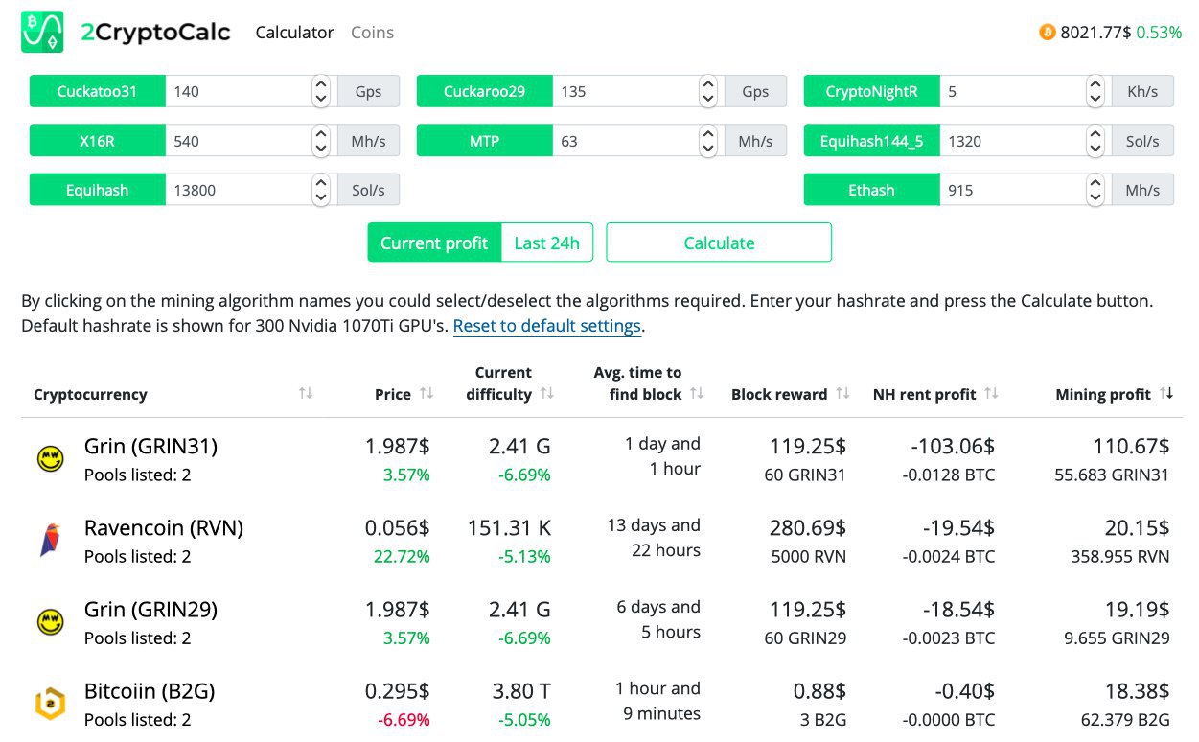Click the Bitcoin price icon

(1047, 33)
